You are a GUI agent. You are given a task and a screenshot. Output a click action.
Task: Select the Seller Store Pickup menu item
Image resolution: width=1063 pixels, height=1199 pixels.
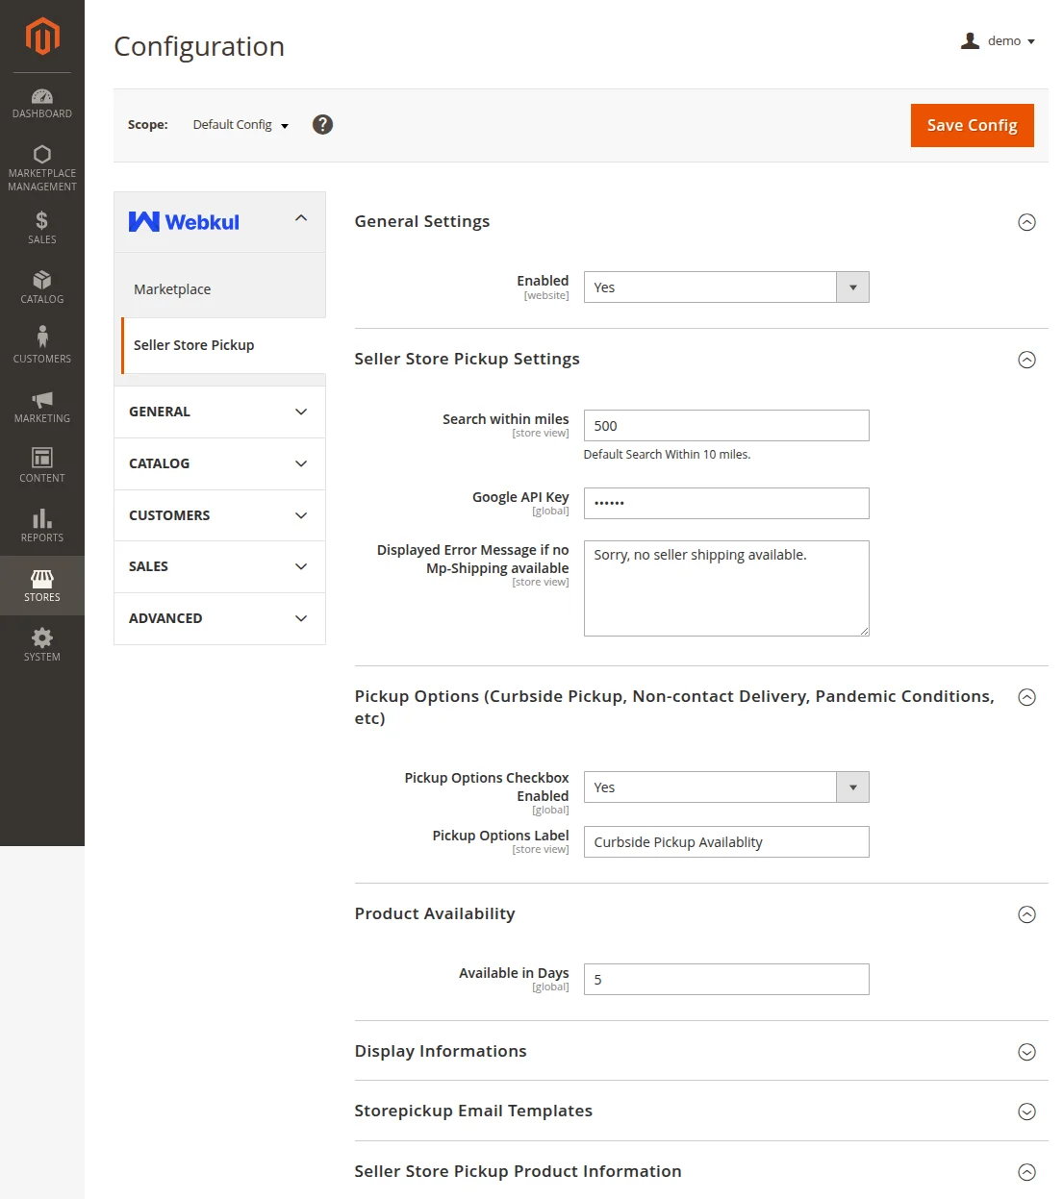point(194,345)
